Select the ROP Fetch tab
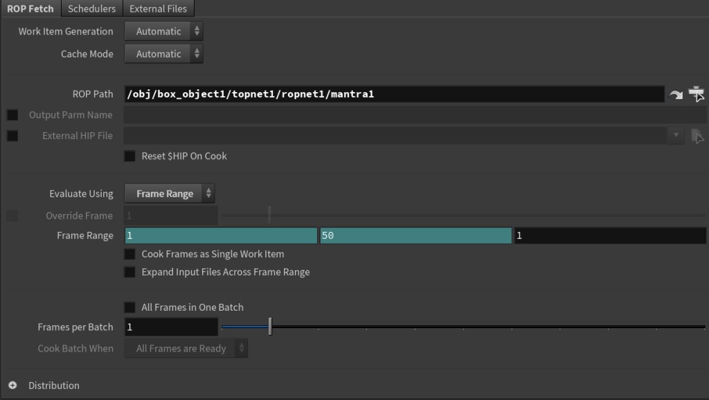Viewport: 709px width, 400px height. [x=30, y=8]
